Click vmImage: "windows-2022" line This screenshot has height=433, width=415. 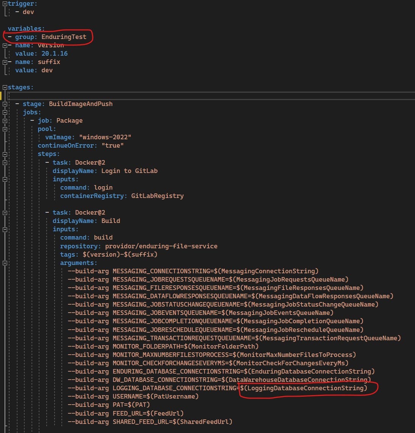tap(88, 137)
